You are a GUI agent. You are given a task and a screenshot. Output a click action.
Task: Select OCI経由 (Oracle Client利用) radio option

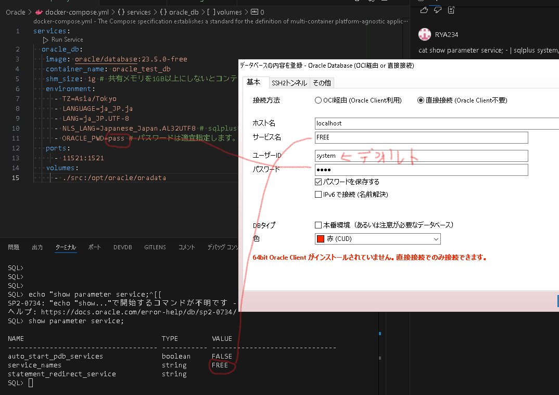318,100
